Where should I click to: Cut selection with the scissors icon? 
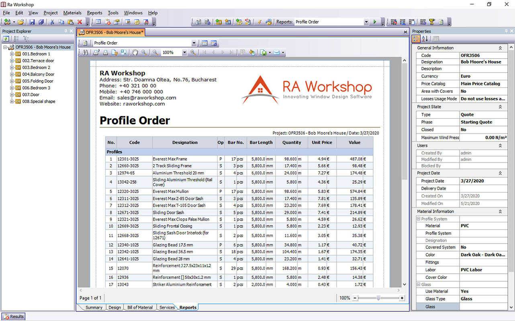(x=52, y=22)
